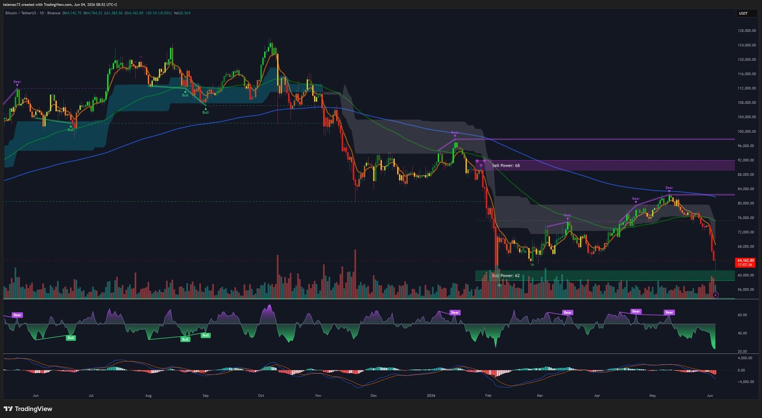
Task: Click the Bitcoin / TetherUS symbol title
Action: pyautogui.click(x=20, y=13)
